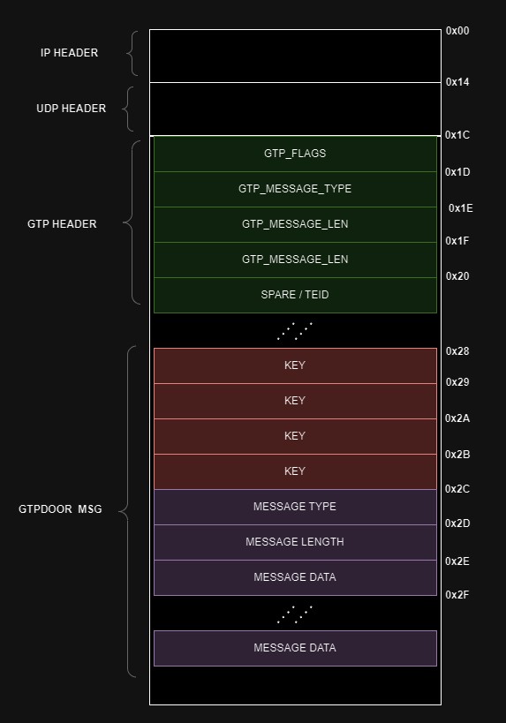
Task: Click the MESSAGE LENGTH field
Action: point(295,542)
